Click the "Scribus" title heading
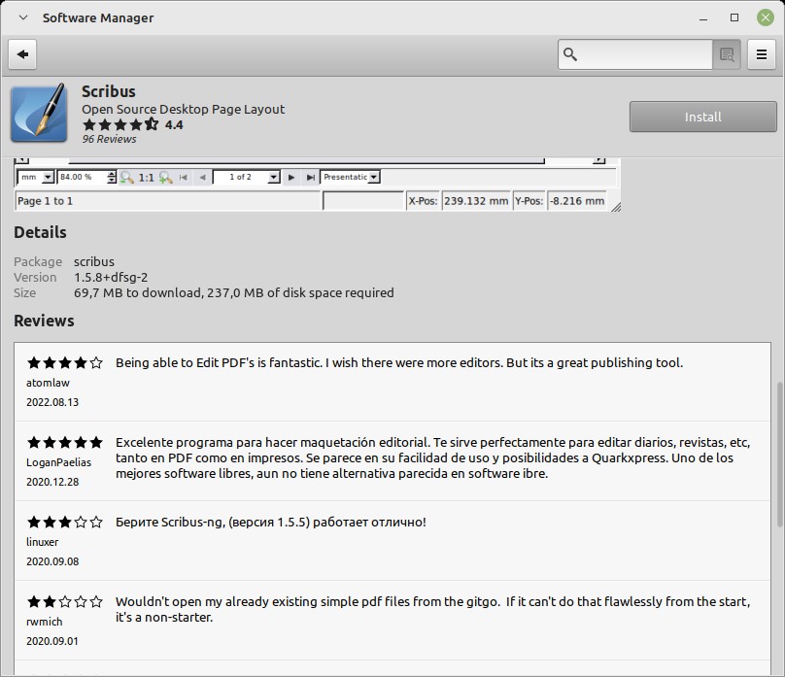This screenshot has width=785, height=677. click(109, 91)
